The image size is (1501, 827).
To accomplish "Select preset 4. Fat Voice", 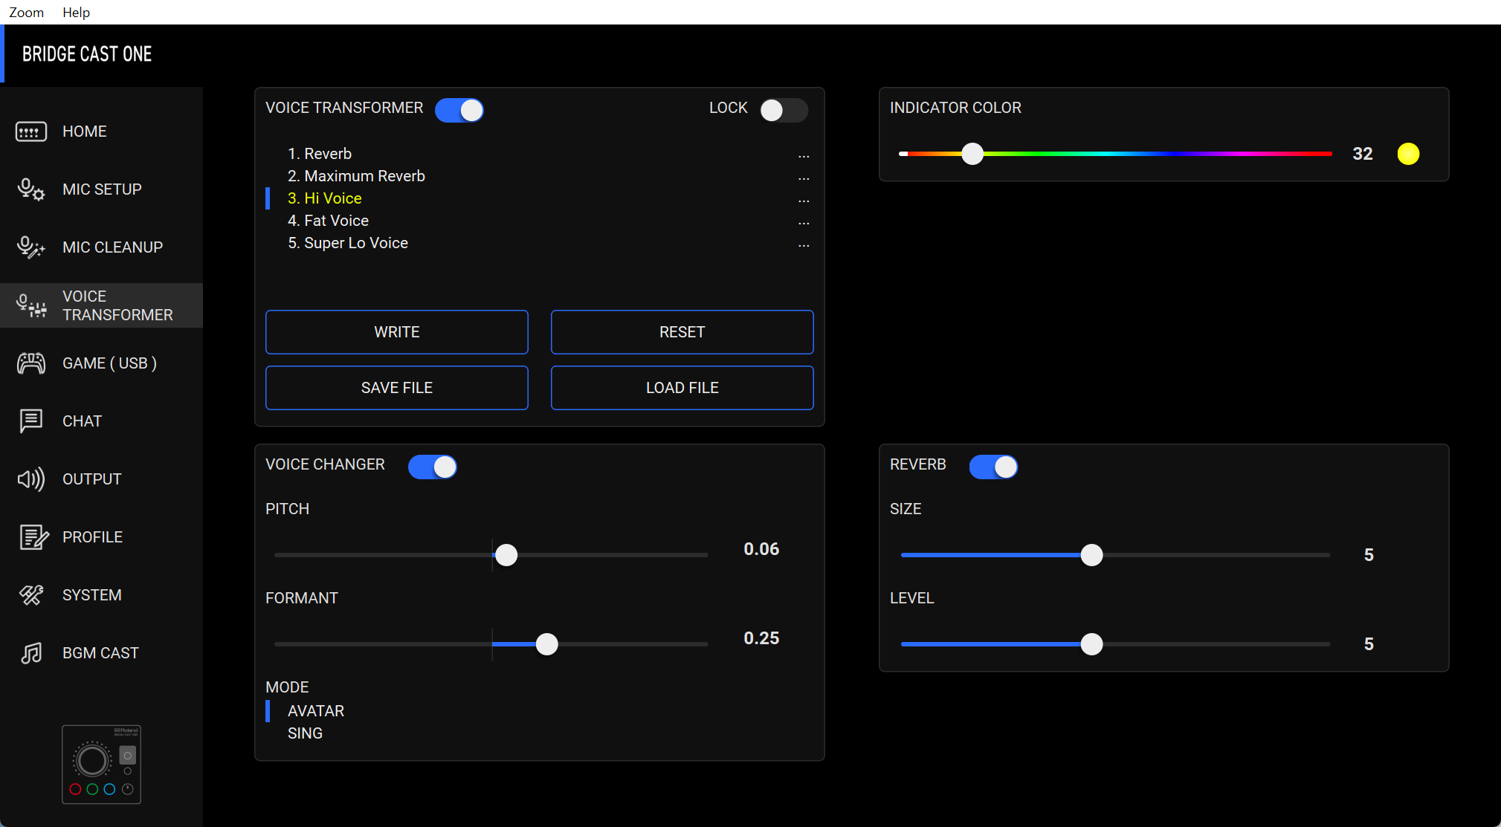I will pyautogui.click(x=329, y=221).
